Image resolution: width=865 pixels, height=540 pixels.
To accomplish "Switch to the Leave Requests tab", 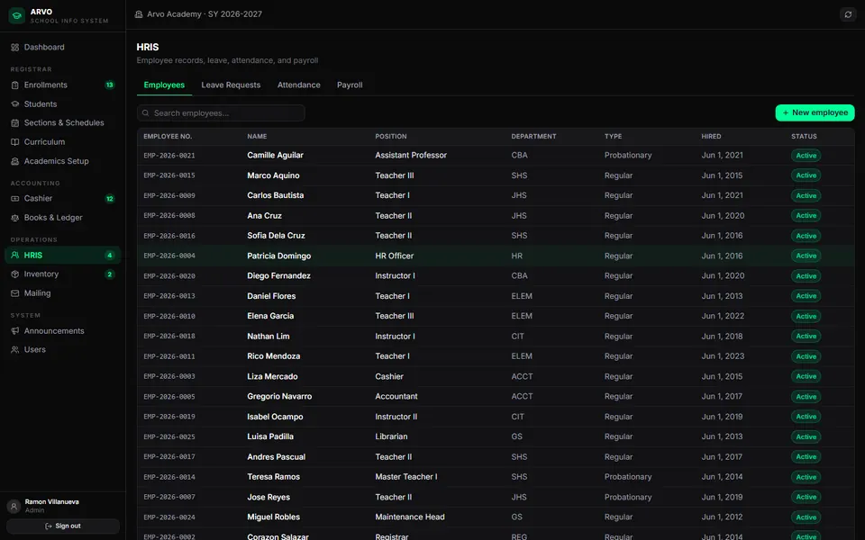I will tap(231, 85).
